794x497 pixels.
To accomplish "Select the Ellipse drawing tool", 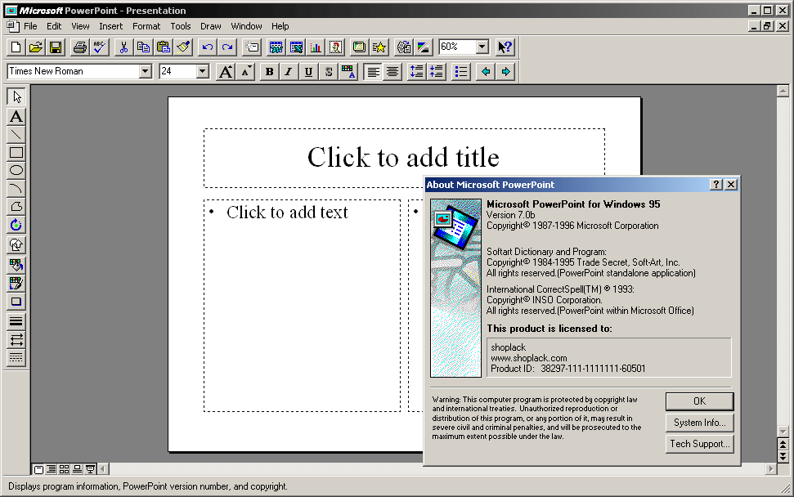I will point(16,171).
